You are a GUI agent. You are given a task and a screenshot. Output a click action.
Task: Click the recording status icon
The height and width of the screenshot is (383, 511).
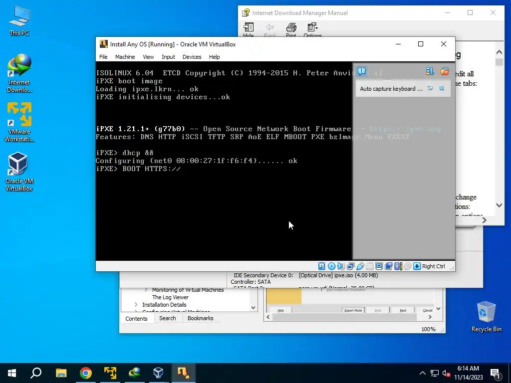pyautogui.click(x=388, y=266)
